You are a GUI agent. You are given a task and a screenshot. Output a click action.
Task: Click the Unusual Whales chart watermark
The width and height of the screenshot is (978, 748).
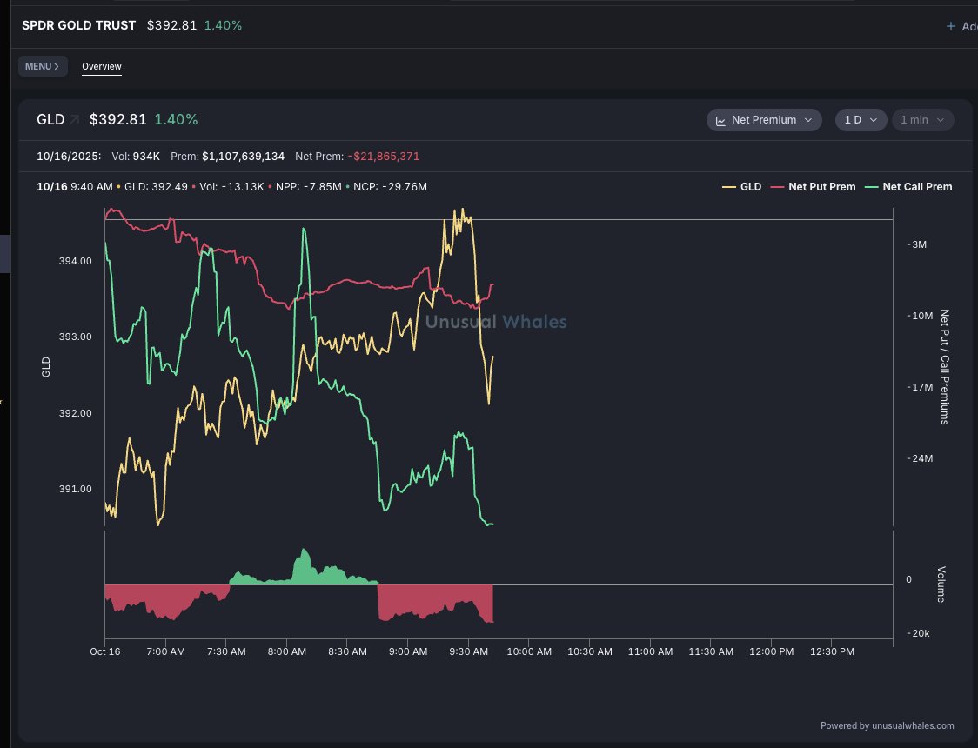[496, 323]
